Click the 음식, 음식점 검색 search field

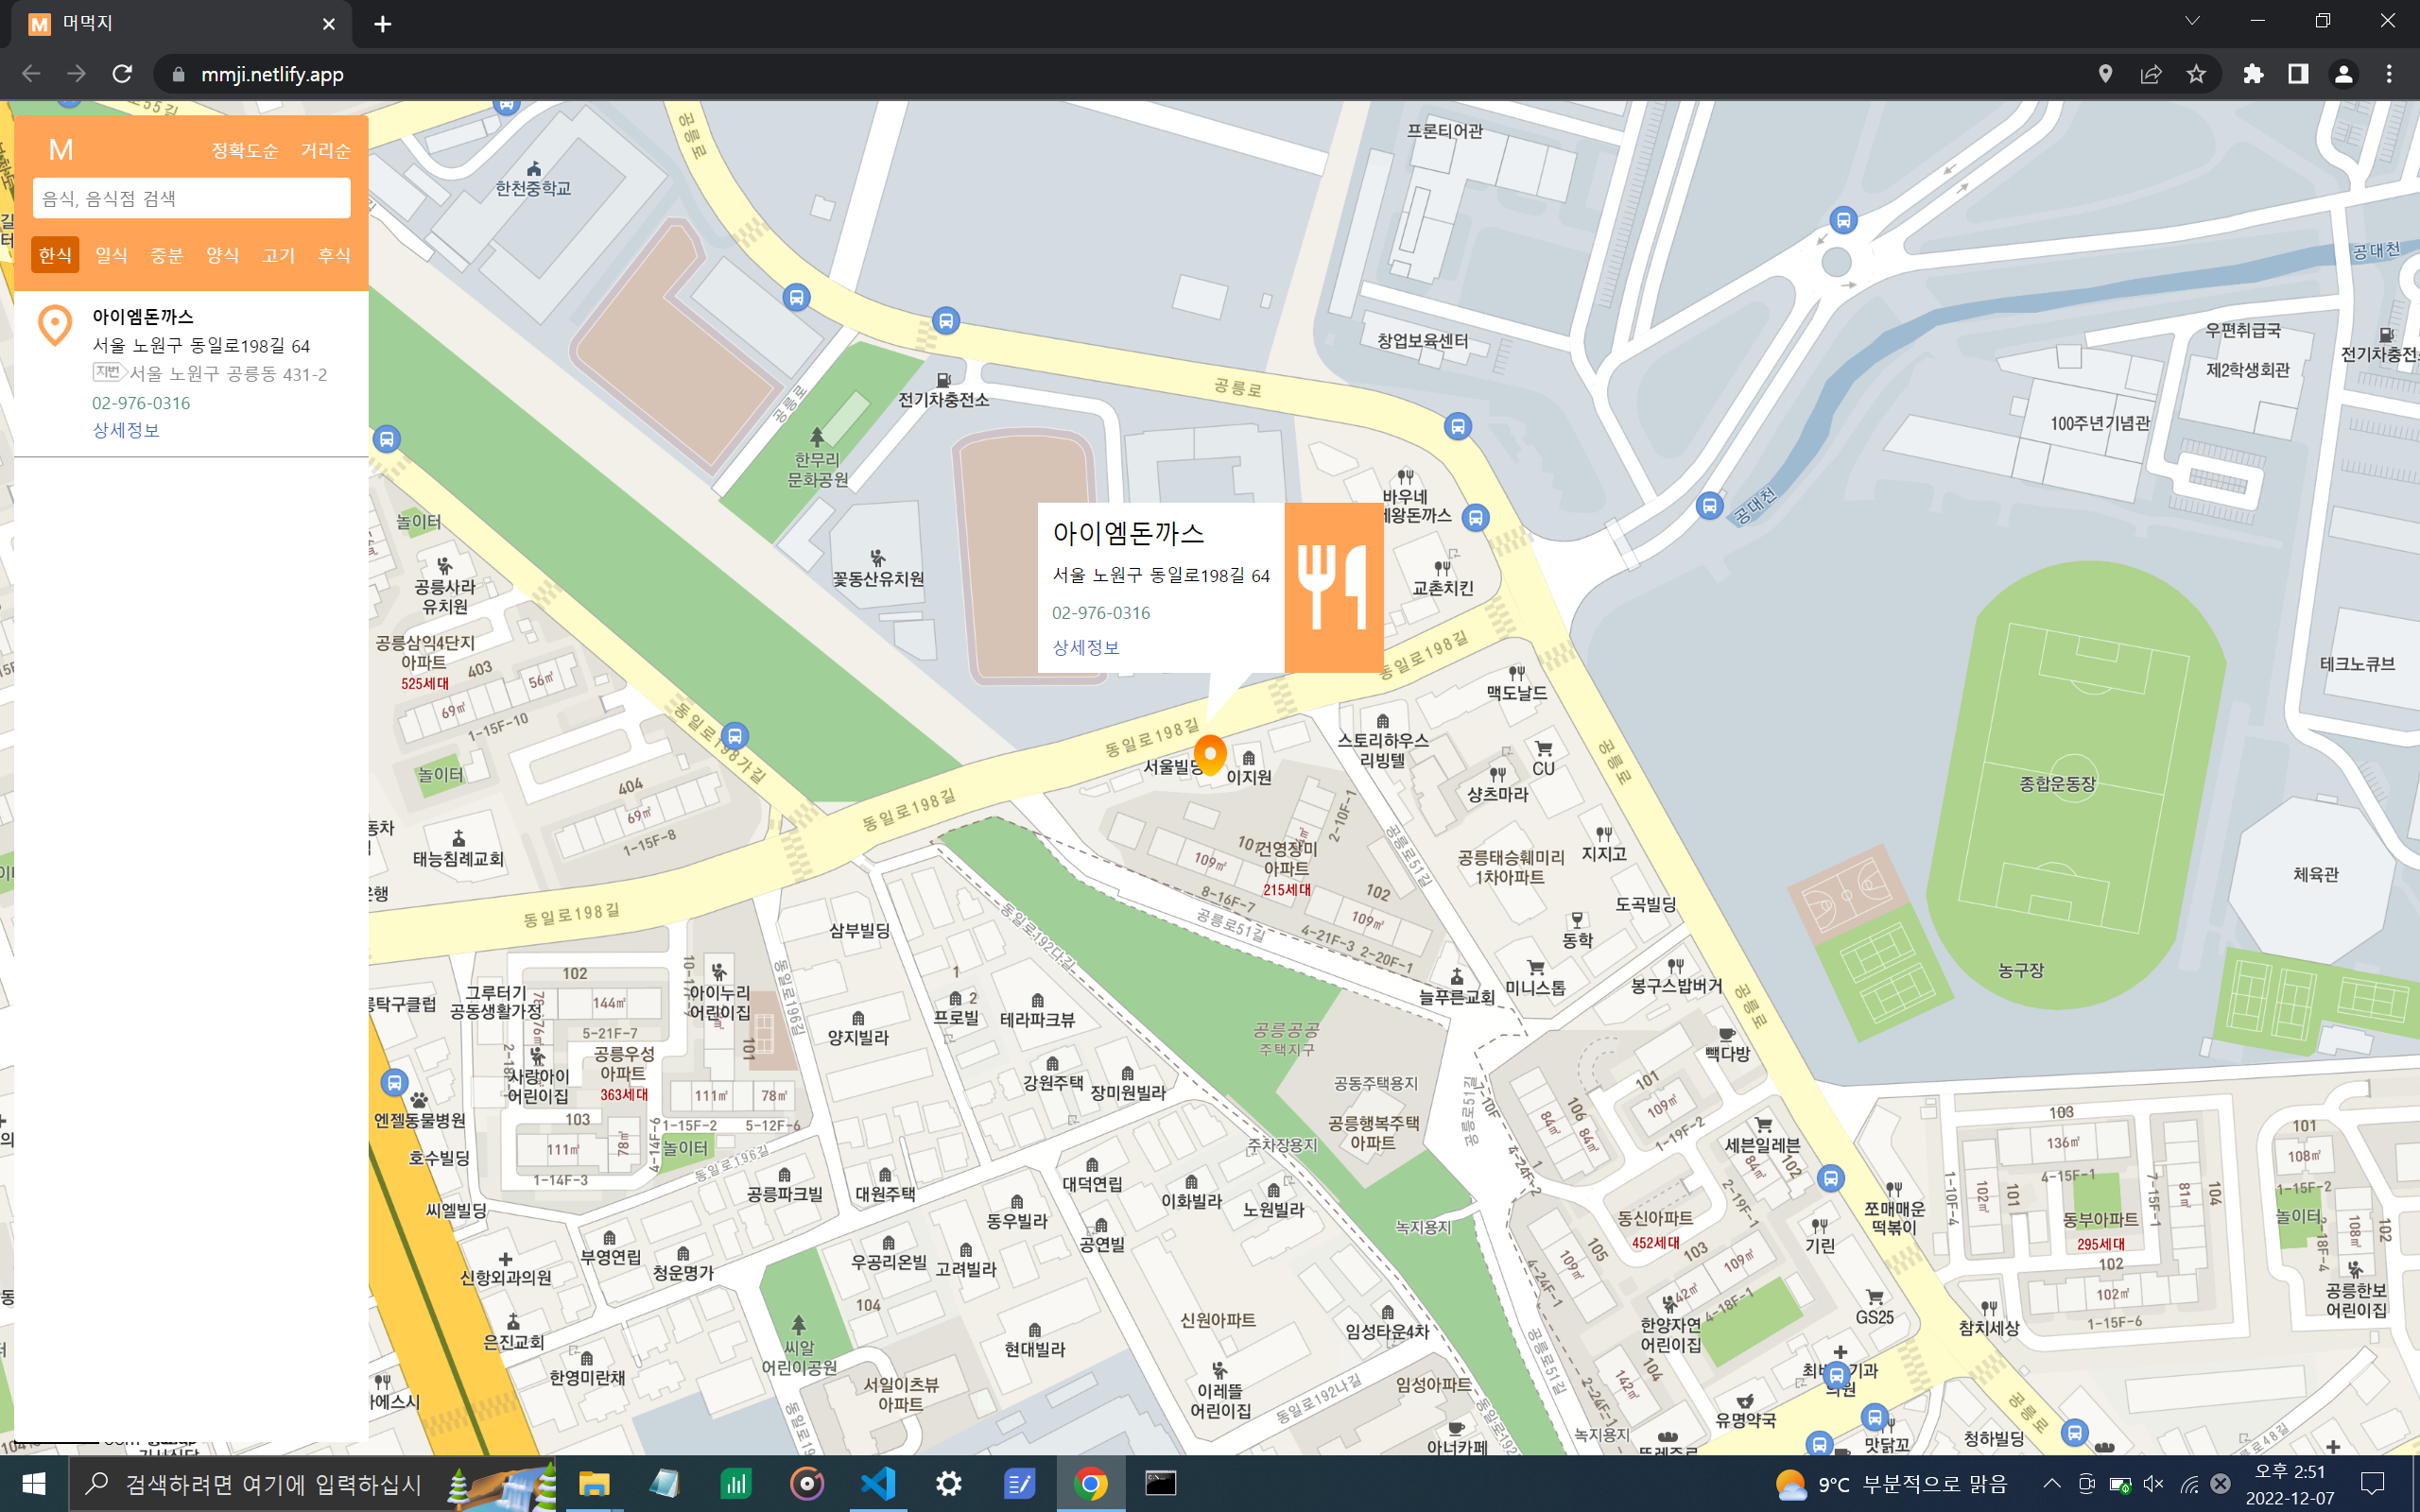(191, 198)
